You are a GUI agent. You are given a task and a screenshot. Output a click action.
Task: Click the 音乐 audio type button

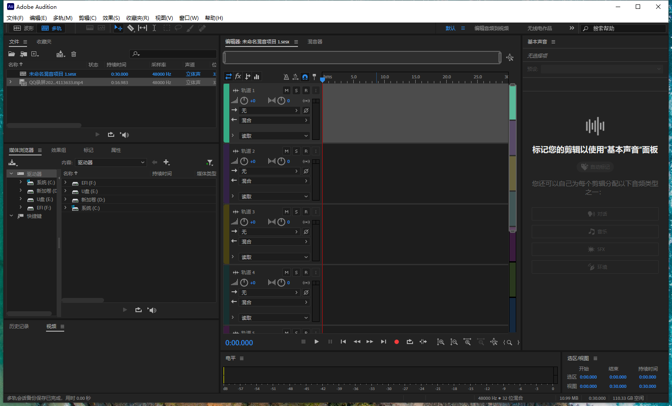595,231
